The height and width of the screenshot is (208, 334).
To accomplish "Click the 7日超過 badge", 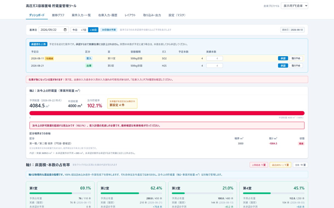I will click(x=49, y=58).
